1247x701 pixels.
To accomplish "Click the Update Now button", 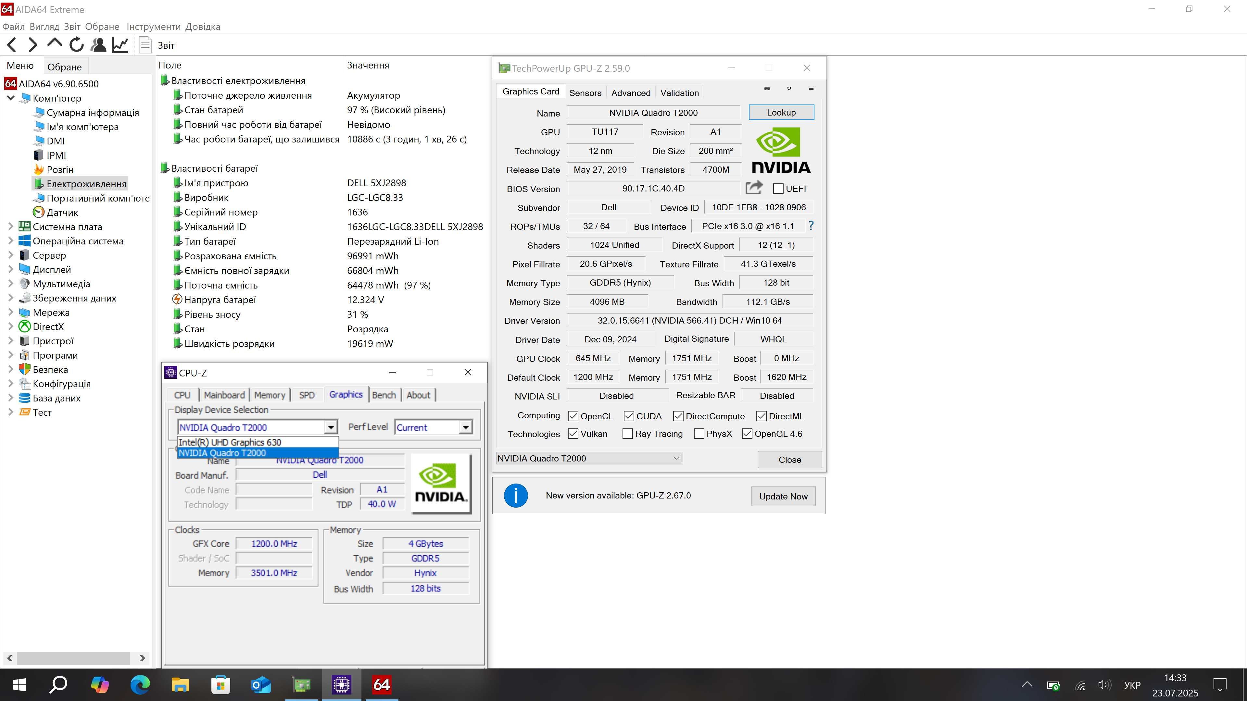I will coord(783,496).
